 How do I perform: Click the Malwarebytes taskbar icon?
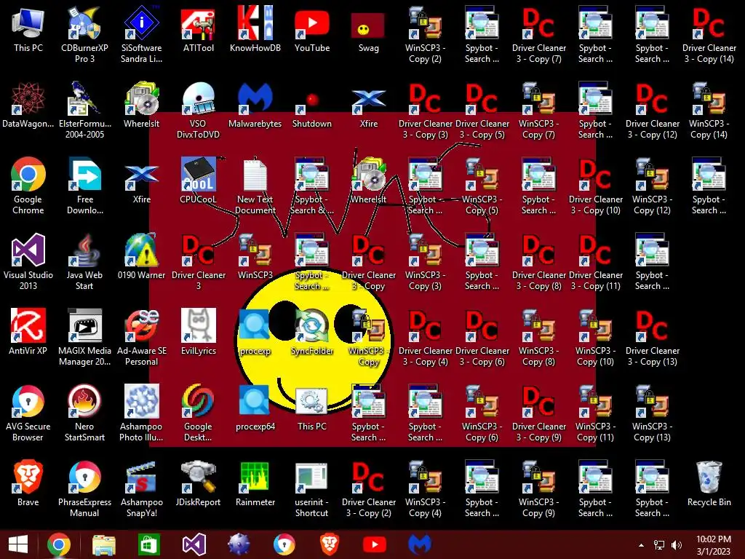(420, 544)
